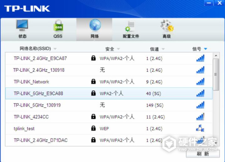Image resolution: width=225 pixels, height=162 pixels.
Task: Select network tplink_test
Action: pos(109,129)
